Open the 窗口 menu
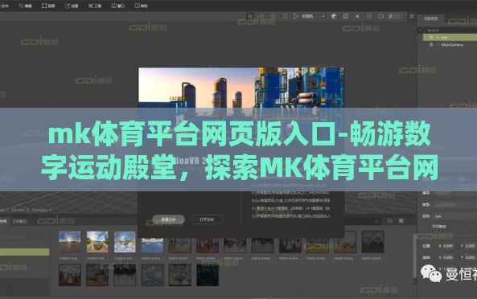The width and height of the screenshot is (477, 299). click(x=118, y=6)
